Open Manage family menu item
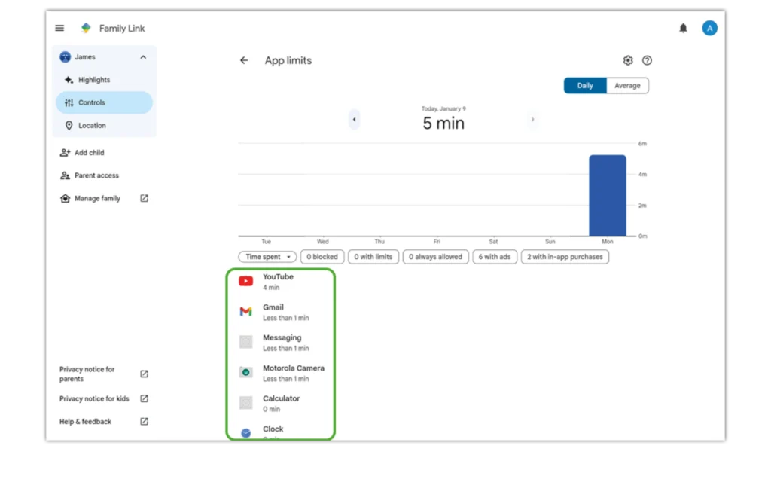 pyautogui.click(x=97, y=198)
